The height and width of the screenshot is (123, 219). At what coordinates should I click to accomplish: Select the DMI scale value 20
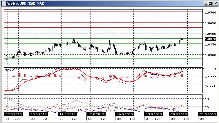[207, 107]
